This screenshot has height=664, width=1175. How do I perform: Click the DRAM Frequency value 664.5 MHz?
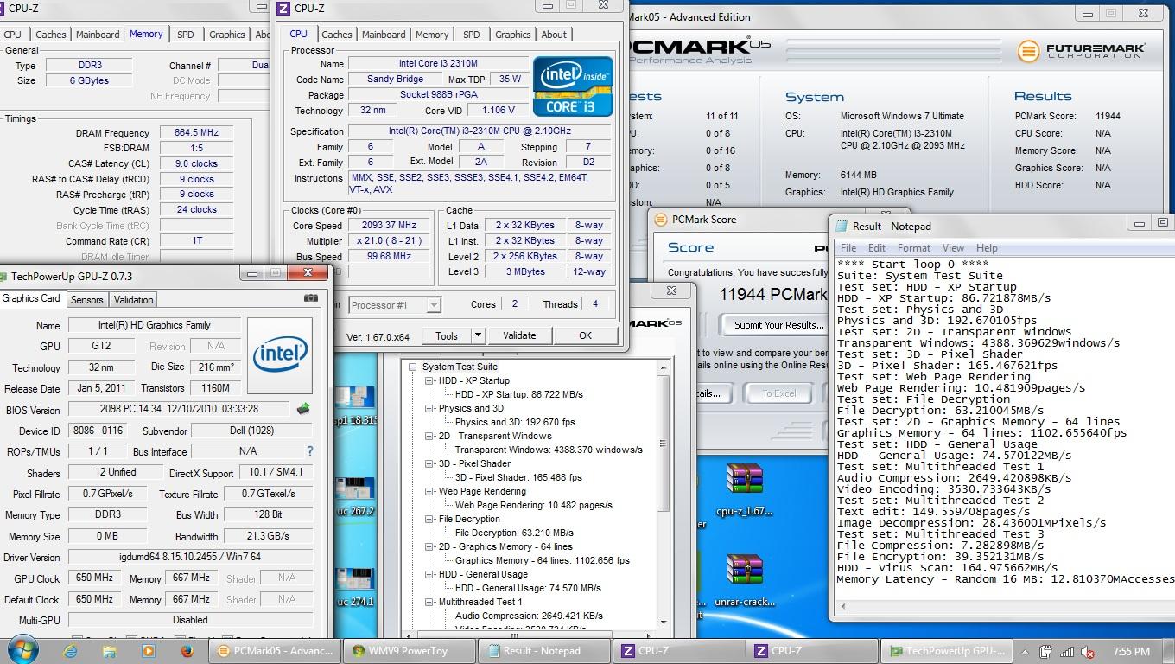(196, 133)
